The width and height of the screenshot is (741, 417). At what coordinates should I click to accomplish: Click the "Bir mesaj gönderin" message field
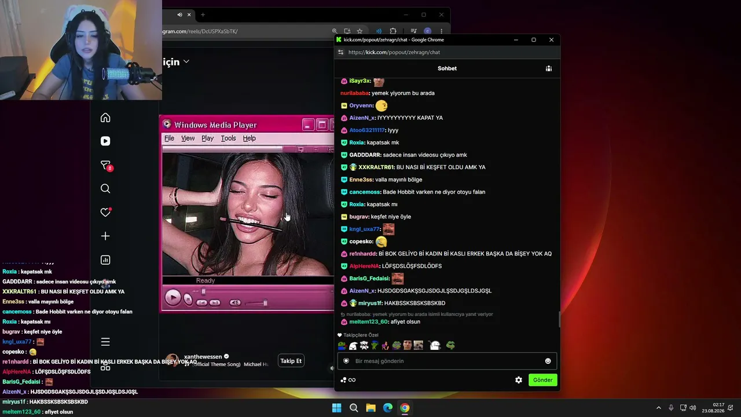tap(447, 361)
